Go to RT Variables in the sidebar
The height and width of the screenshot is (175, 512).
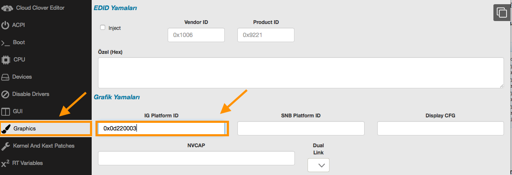27,163
